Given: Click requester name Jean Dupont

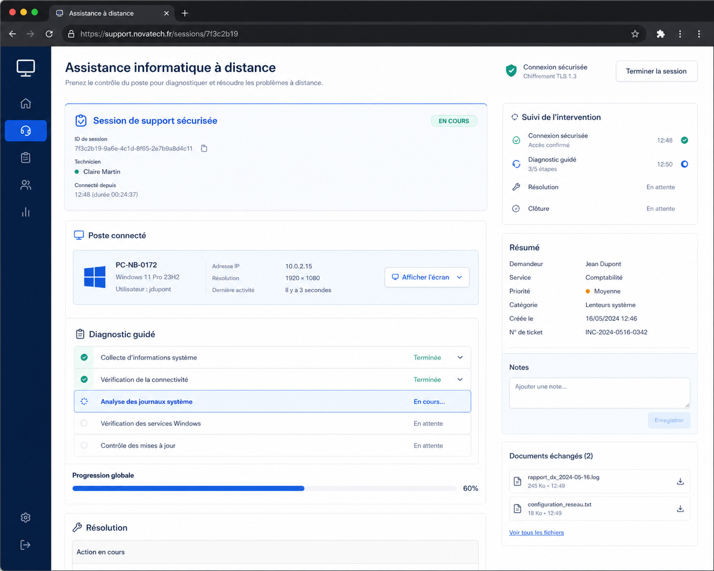Looking at the screenshot, I should click(603, 264).
